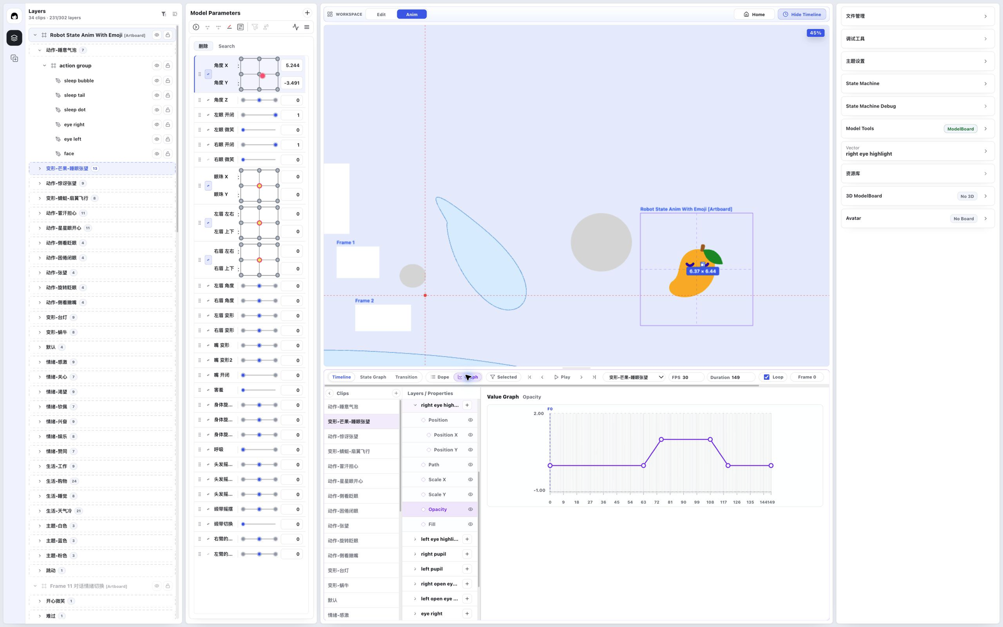
Task: Open the Transition tab
Action: 406,377
